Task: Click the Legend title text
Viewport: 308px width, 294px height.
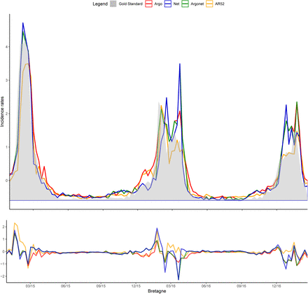Action: pyautogui.click(x=100, y=4)
